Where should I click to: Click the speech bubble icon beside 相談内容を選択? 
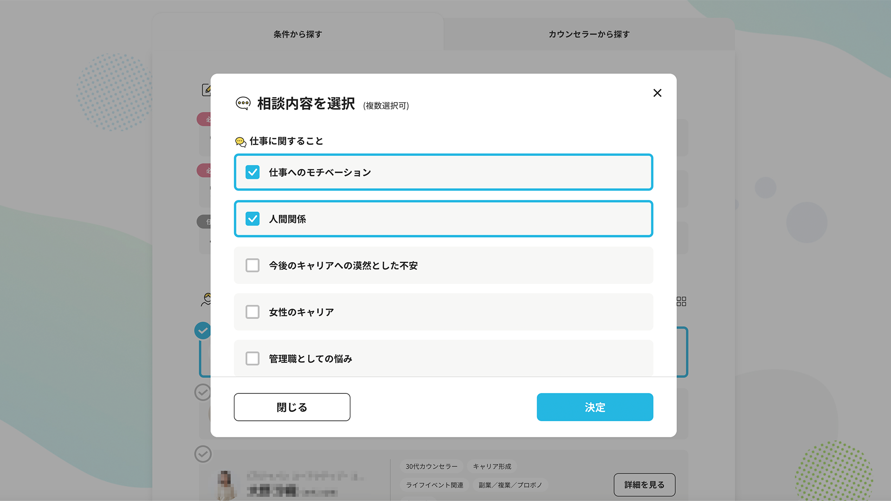click(243, 103)
